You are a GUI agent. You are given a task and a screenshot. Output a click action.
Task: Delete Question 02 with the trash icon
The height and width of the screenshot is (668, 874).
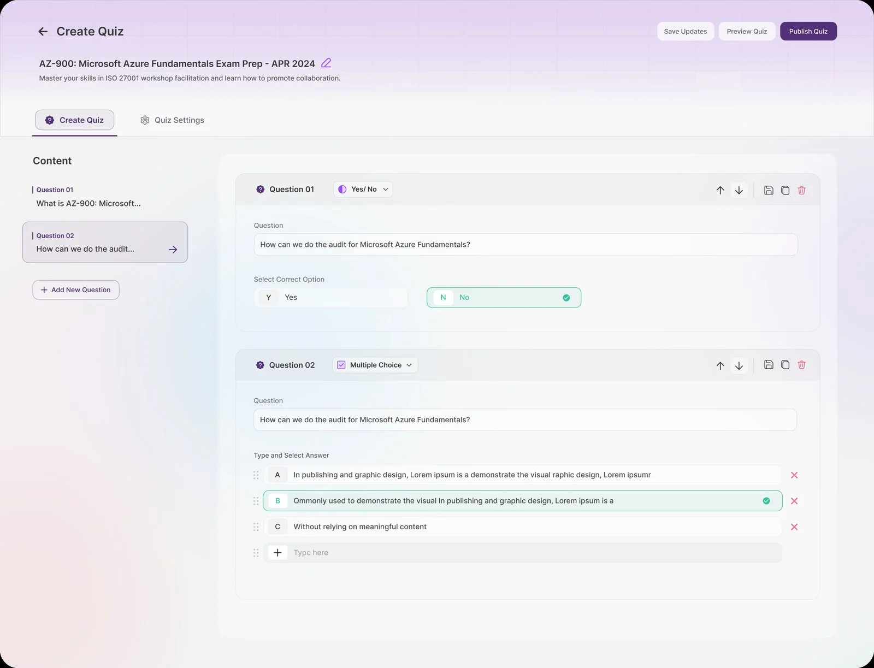(801, 364)
